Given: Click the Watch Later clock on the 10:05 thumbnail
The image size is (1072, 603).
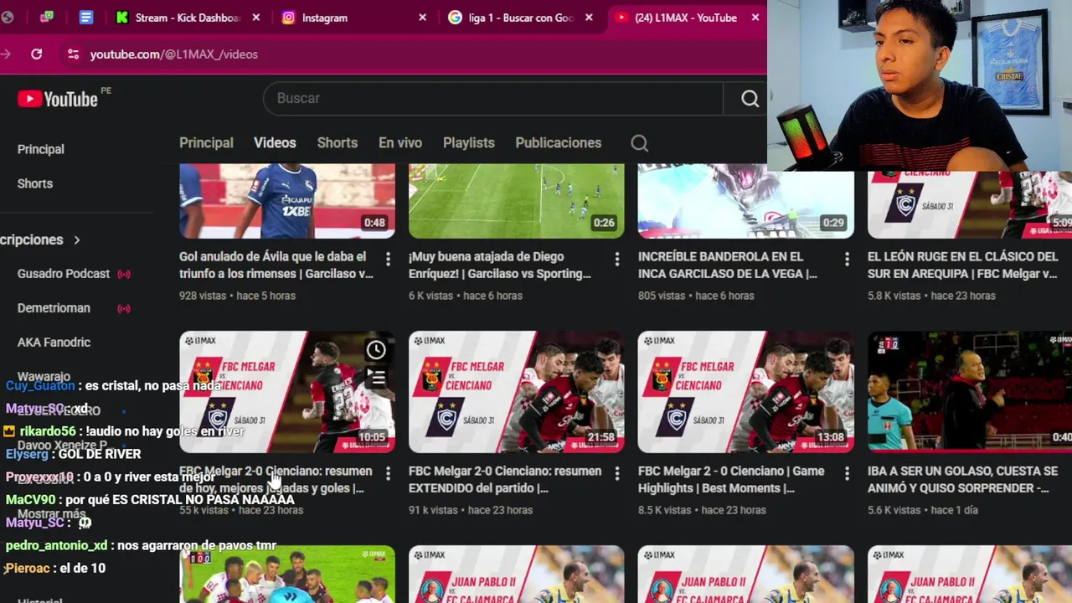Looking at the screenshot, I should [376, 349].
